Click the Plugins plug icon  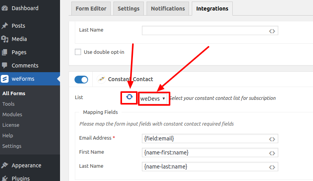point(5,178)
